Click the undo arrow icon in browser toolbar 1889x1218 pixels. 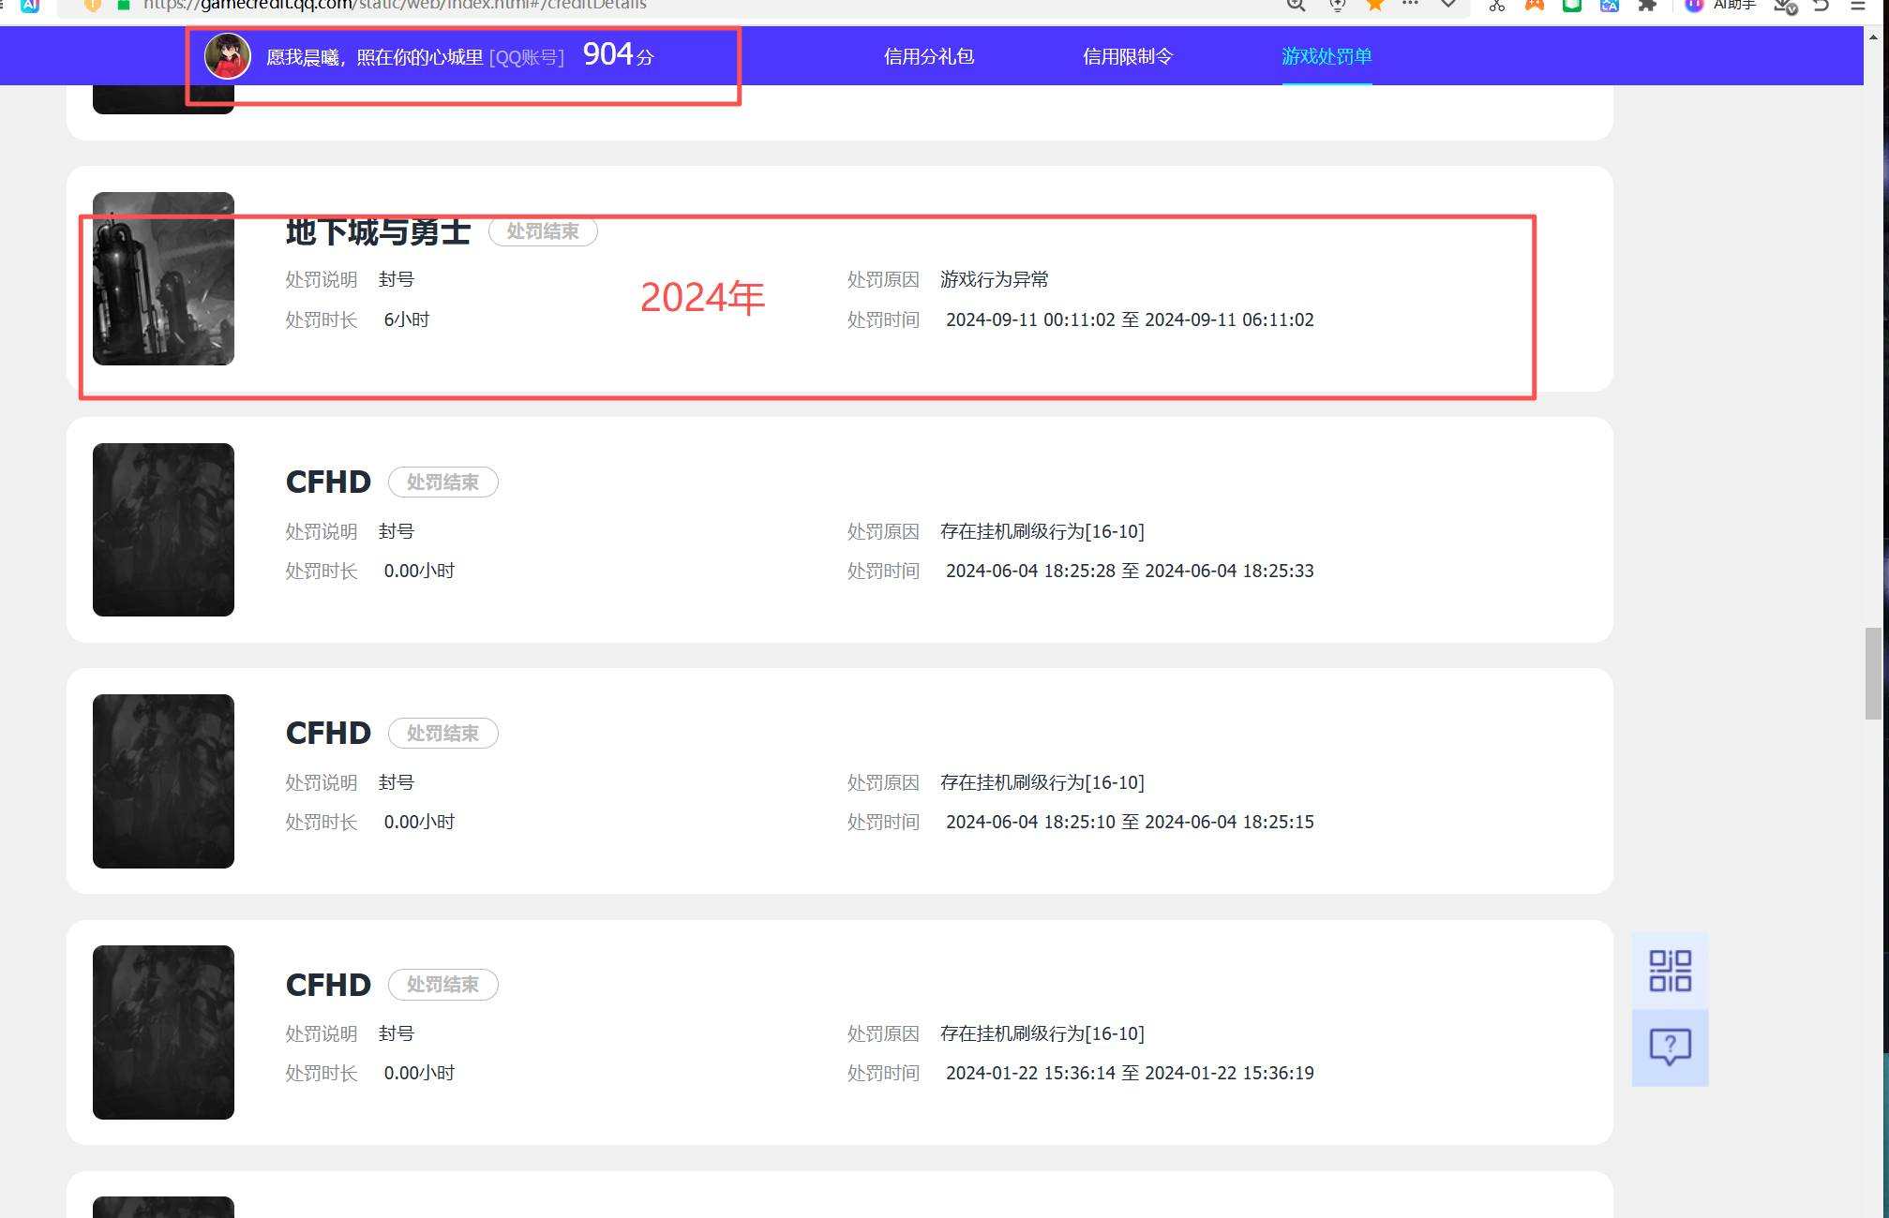[x=1822, y=5]
